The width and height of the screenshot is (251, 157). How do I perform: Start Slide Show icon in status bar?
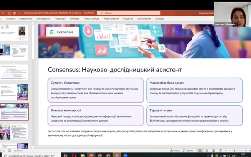(221, 151)
